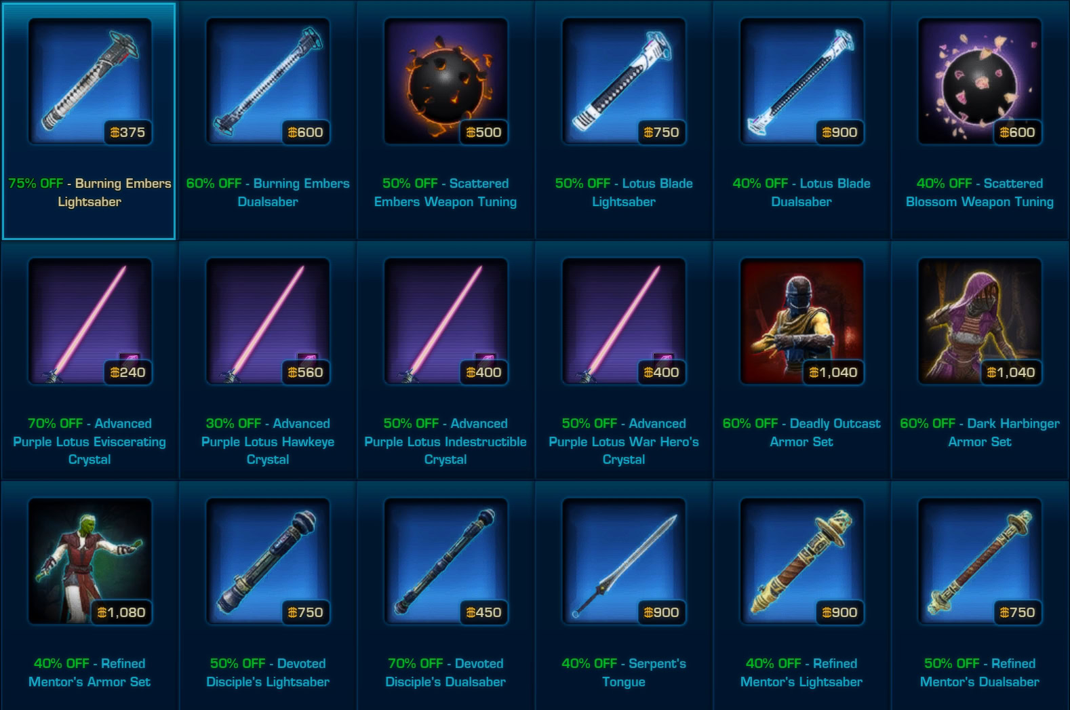
Task: View the Dark Harbinger Armor Set thumbnail
Action: (980, 321)
